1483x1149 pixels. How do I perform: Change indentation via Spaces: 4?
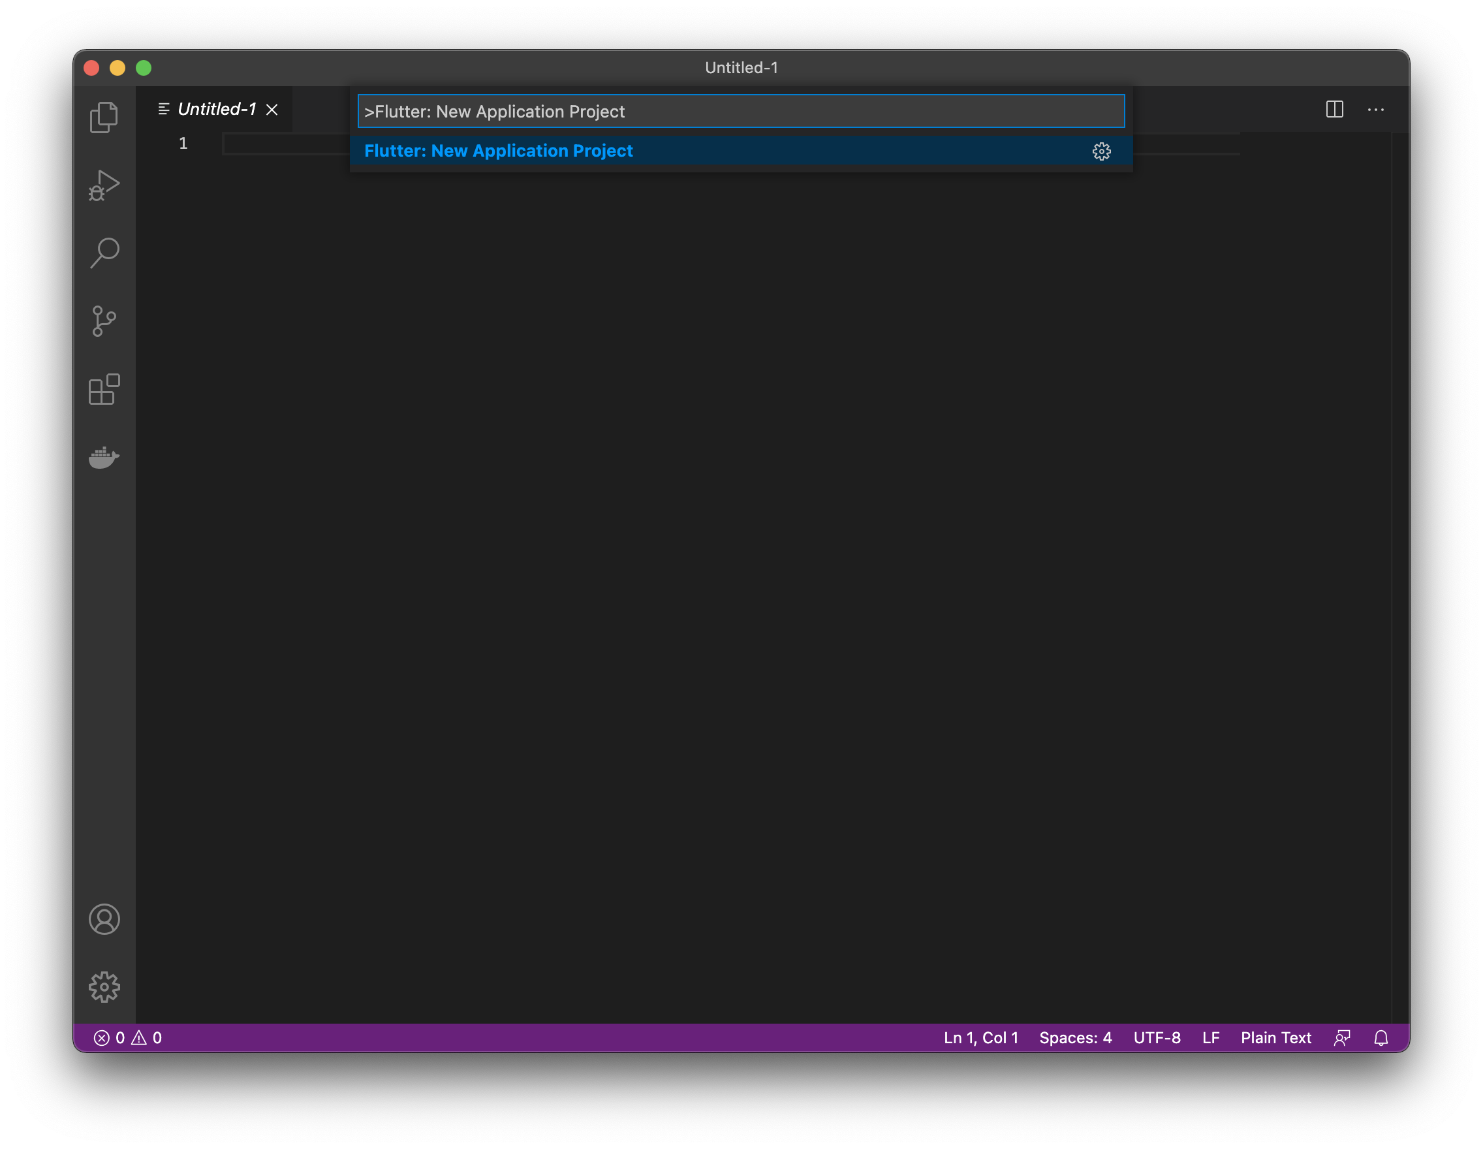pyautogui.click(x=1076, y=1037)
